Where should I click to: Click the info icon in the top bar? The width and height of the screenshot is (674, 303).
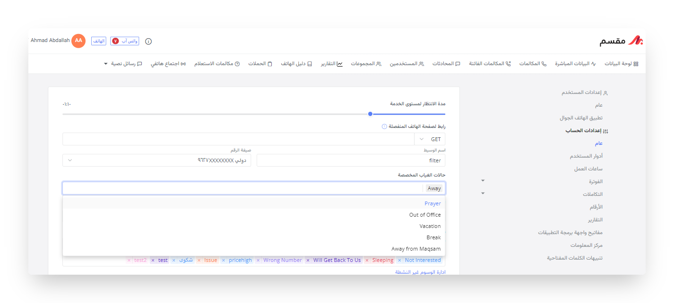click(x=148, y=41)
